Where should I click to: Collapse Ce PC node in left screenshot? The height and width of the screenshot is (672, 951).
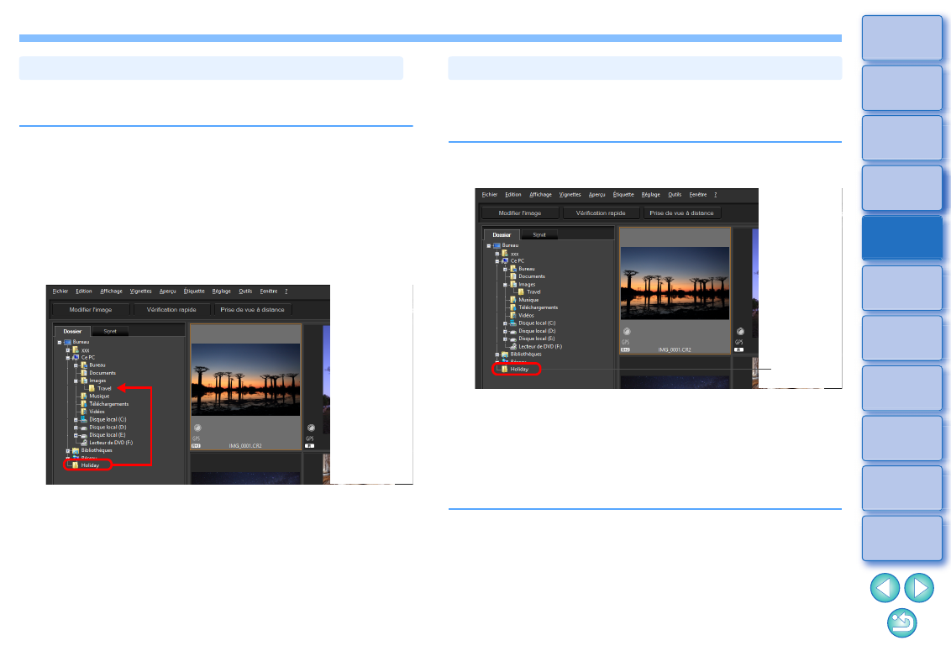pyautogui.click(x=68, y=358)
